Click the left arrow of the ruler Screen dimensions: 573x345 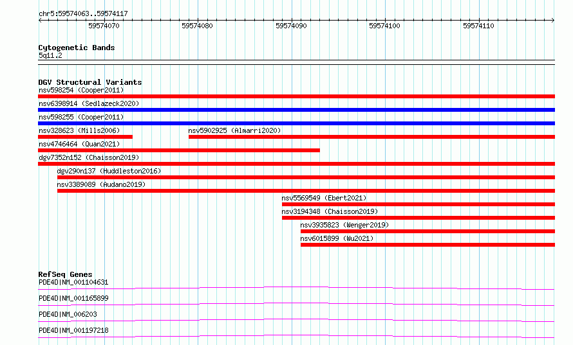click(40, 21)
